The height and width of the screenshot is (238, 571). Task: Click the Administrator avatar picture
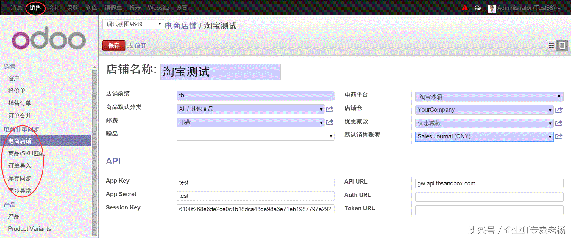pos(492,8)
